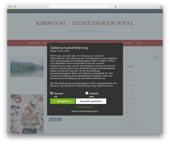Click the search magnifier icon
This screenshot has height=144, width=170.
click(x=156, y=58)
